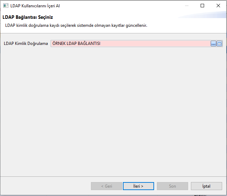Open the record detail window icon
227x196 pixels.
[x=219, y=44]
